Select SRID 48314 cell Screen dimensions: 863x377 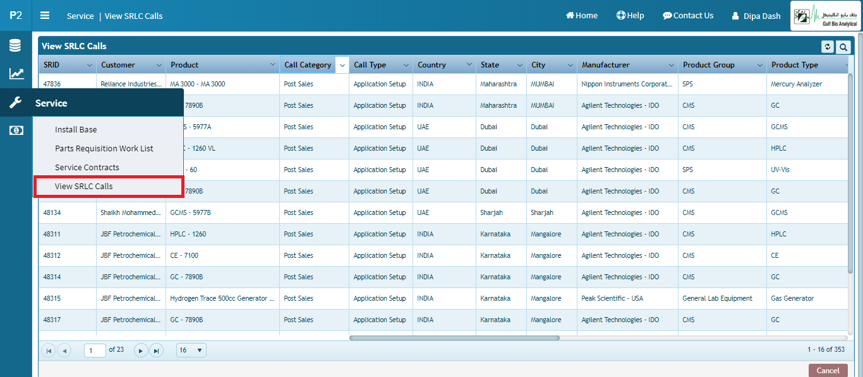(68, 277)
